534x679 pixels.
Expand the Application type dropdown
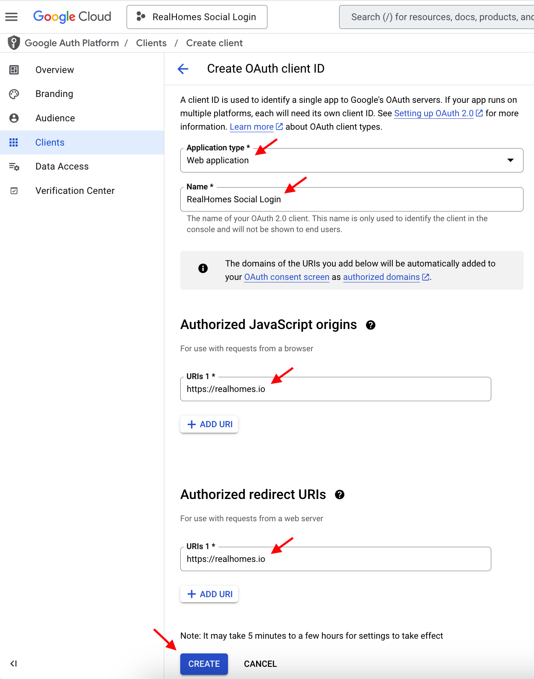point(352,160)
